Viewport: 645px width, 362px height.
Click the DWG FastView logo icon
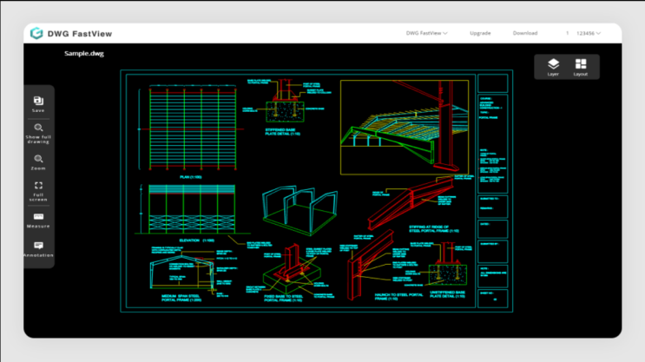[36, 33]
